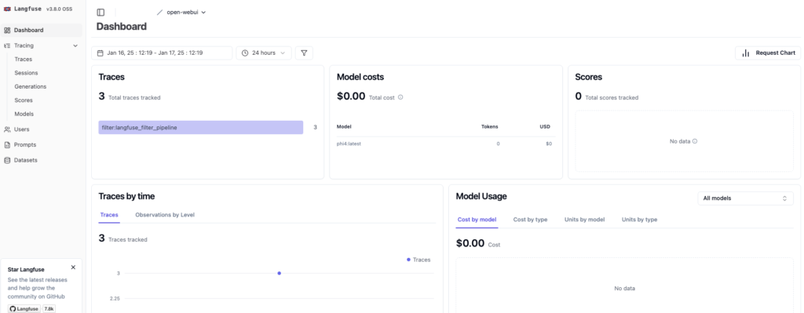The image size is (804, 313).
Task: Collapse the Tracing section chevron
Action: tap(75, 45)
